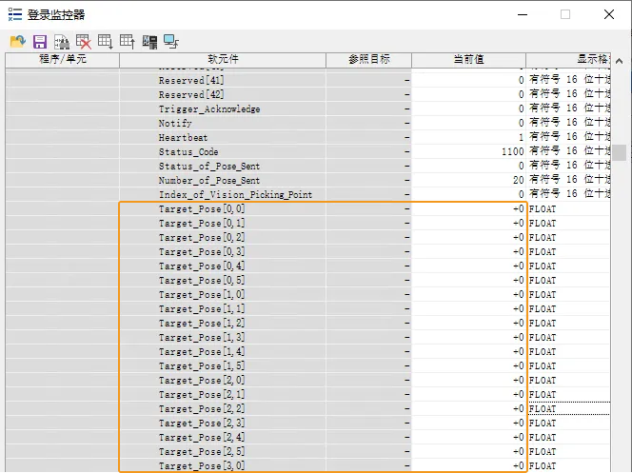The width and height of the screenshot is (632, 473).
Task: Select the Notify row
Action: click(x=308, y=124)
